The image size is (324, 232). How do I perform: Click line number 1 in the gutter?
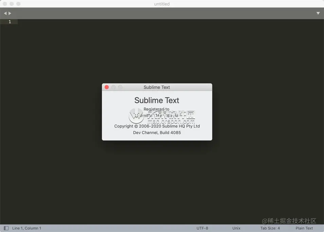point(10,22)
